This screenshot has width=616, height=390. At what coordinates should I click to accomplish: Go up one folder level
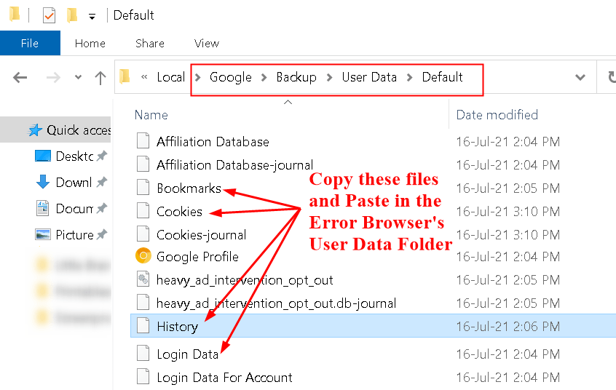coord(100,78)
